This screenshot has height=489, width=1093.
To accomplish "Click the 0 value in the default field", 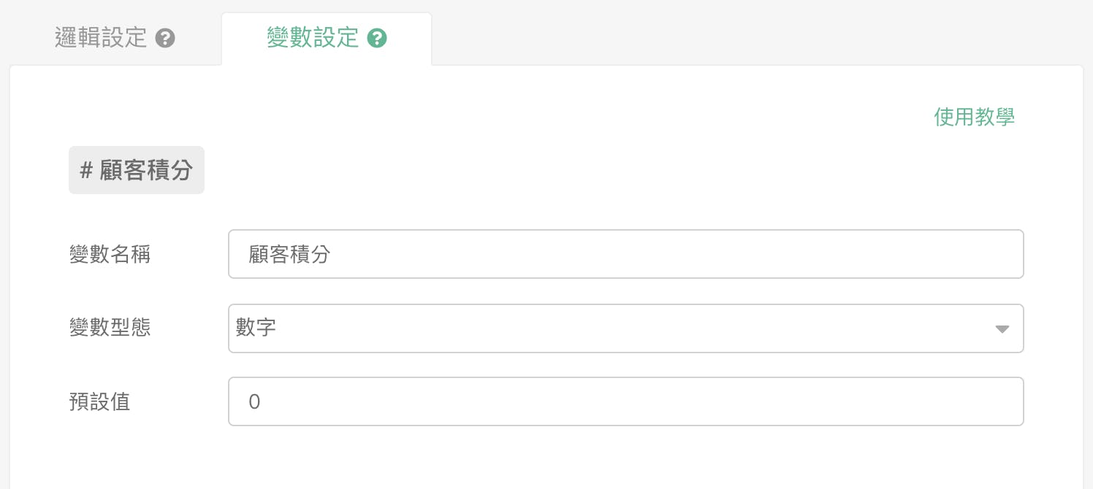I will pyautogui.click(x=254, y=401).
